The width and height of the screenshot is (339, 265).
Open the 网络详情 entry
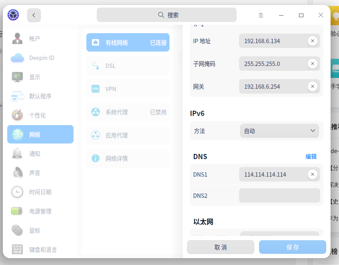coord(128,158)
